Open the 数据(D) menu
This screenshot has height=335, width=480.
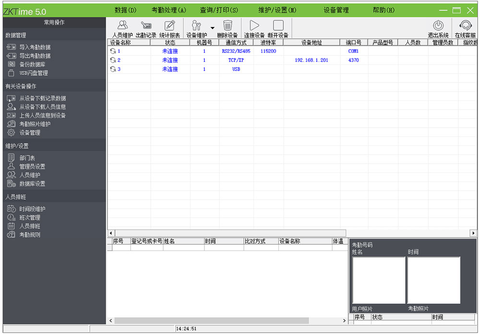click(x=125, y=10)
